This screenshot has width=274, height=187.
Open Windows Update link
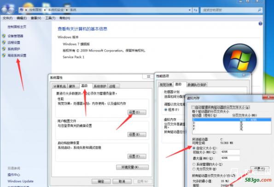(x=20, y=181)
